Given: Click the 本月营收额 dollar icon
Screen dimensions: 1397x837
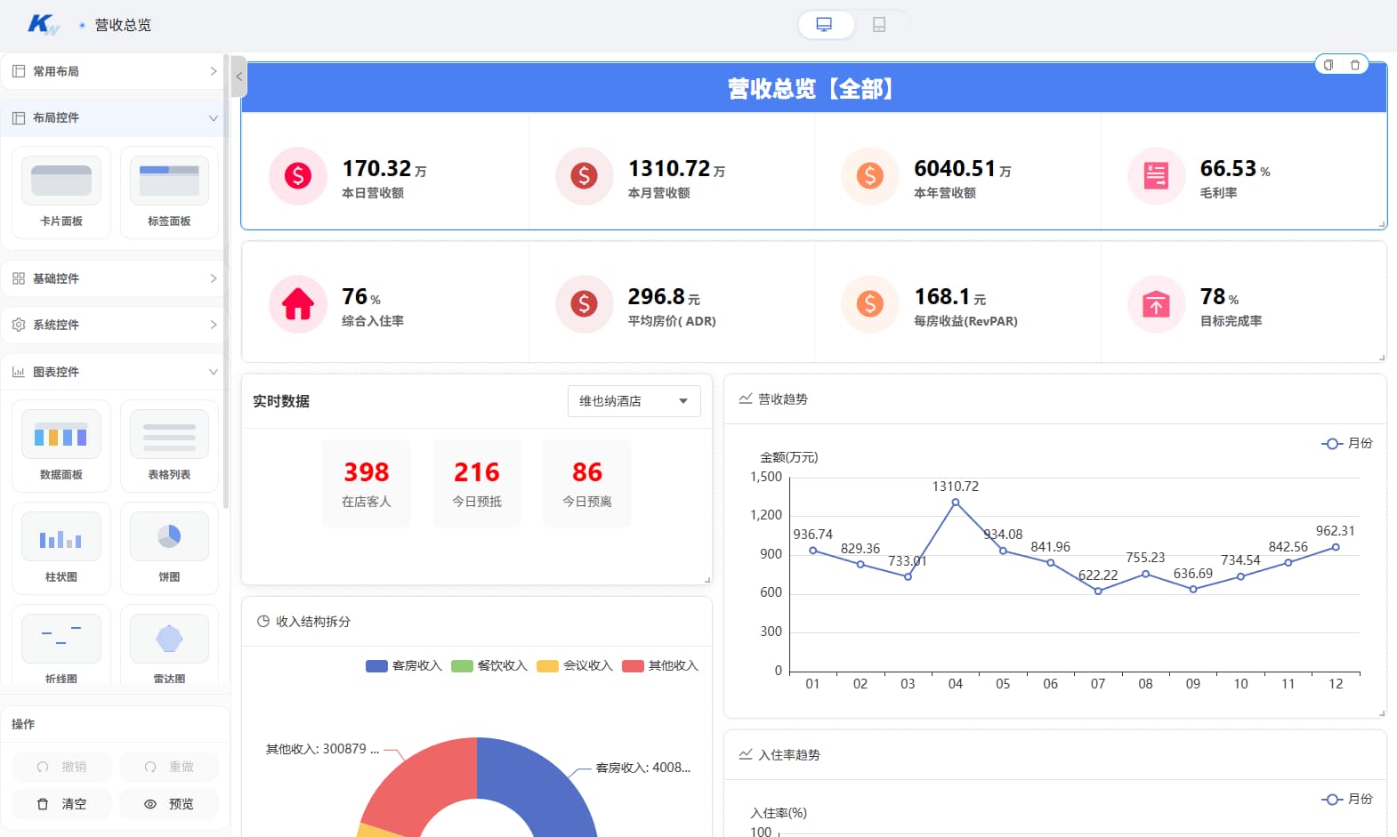Looking at the screenshot, I should 584,176.
